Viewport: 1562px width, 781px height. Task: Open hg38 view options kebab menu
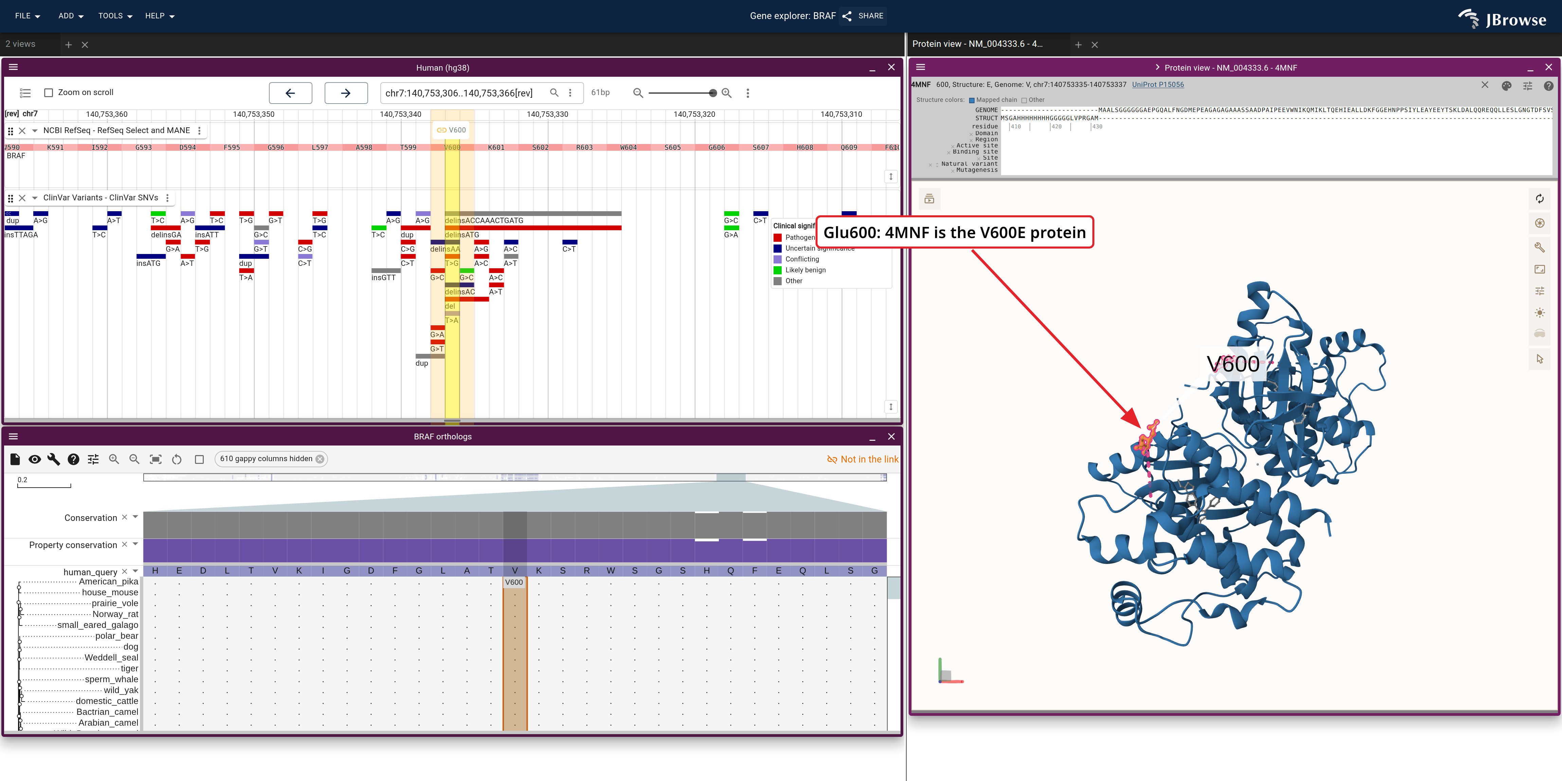pos(748,93)
